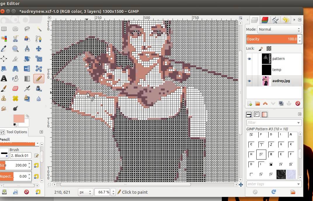
Task: Switch to the Brushes tab
Action: pos(249,115)
